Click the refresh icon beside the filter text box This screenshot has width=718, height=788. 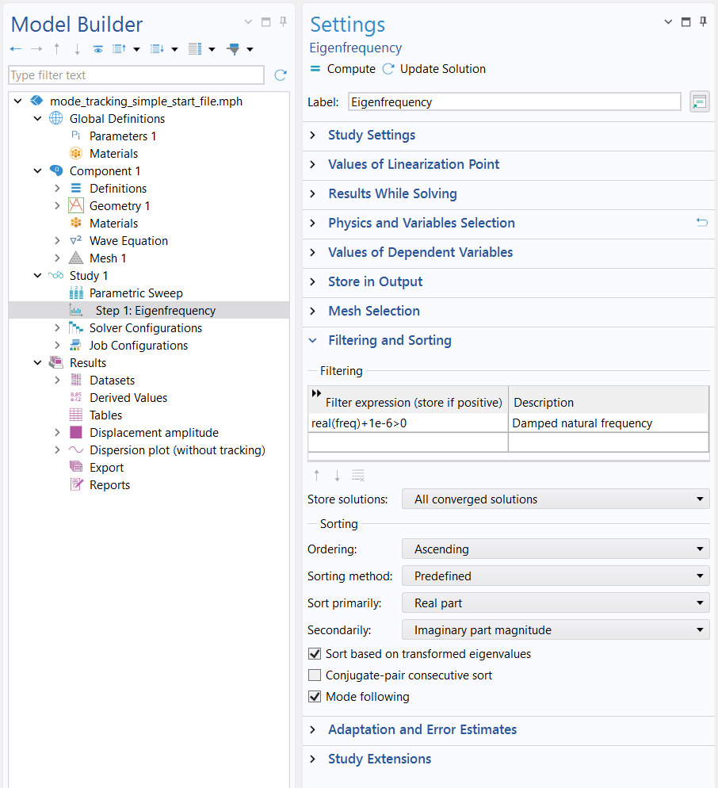coord(280,75)
